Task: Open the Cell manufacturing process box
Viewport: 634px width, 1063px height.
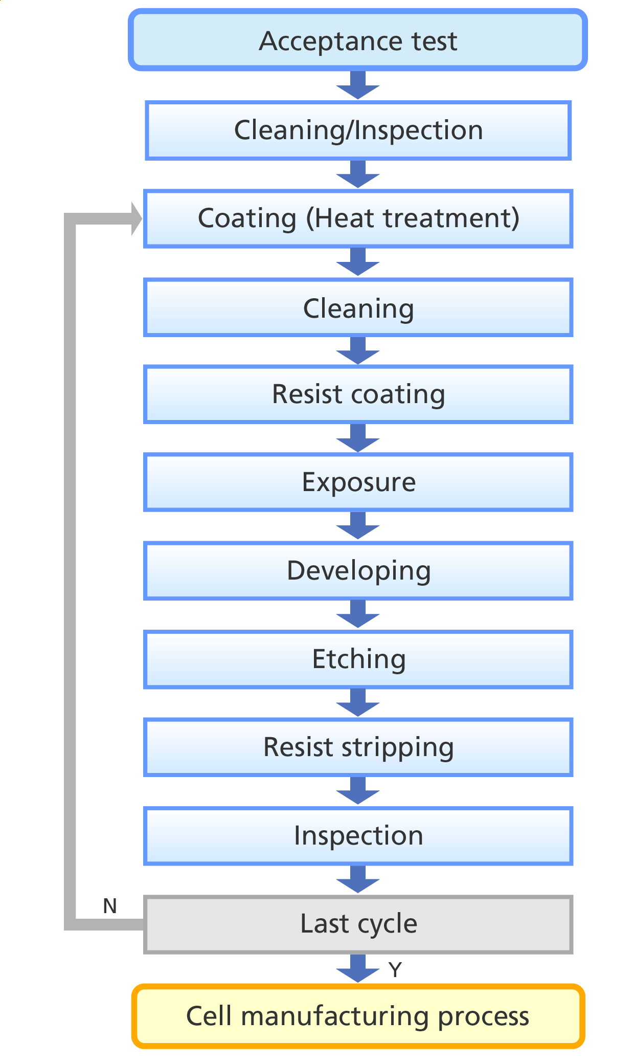Action: point(358,1016)
